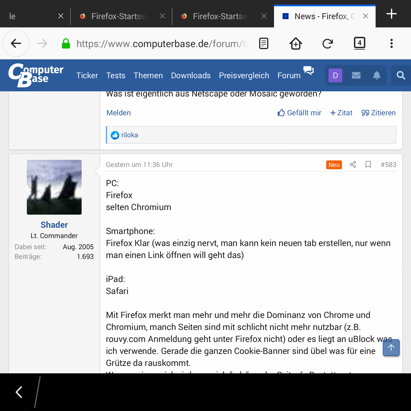The width and height of the screenshot is (411, 411).
Task: Open private messages envelope icon
Action: [x=356, y=75]
